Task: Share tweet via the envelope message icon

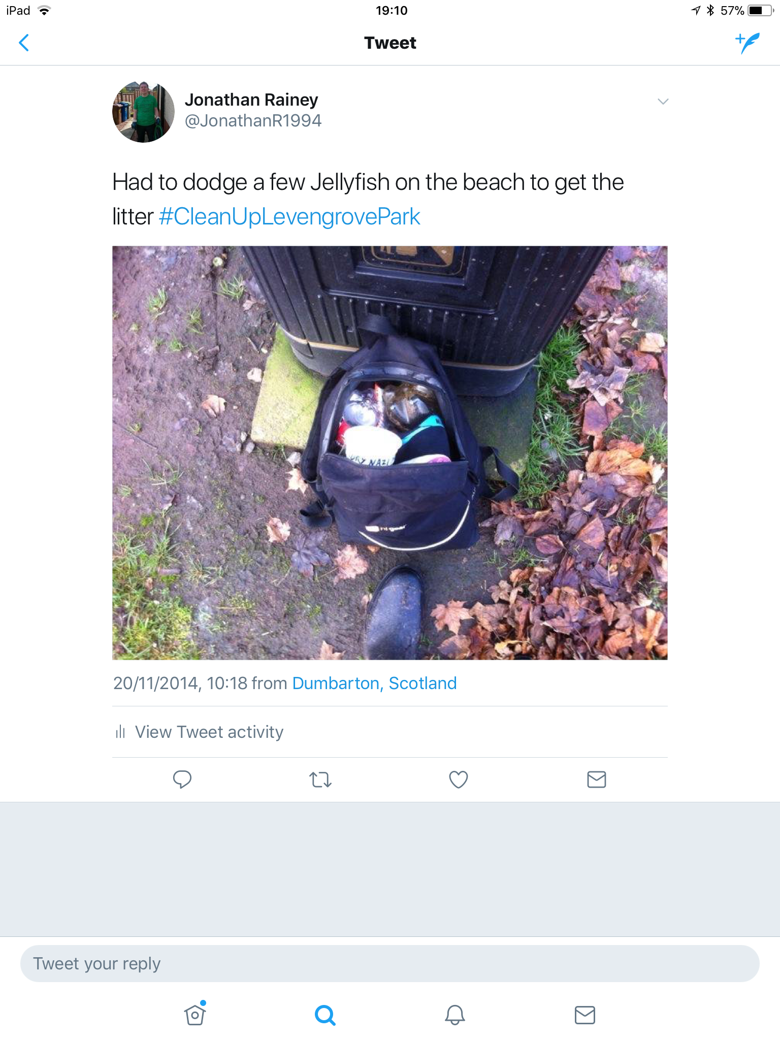Action: click(597, 779)
